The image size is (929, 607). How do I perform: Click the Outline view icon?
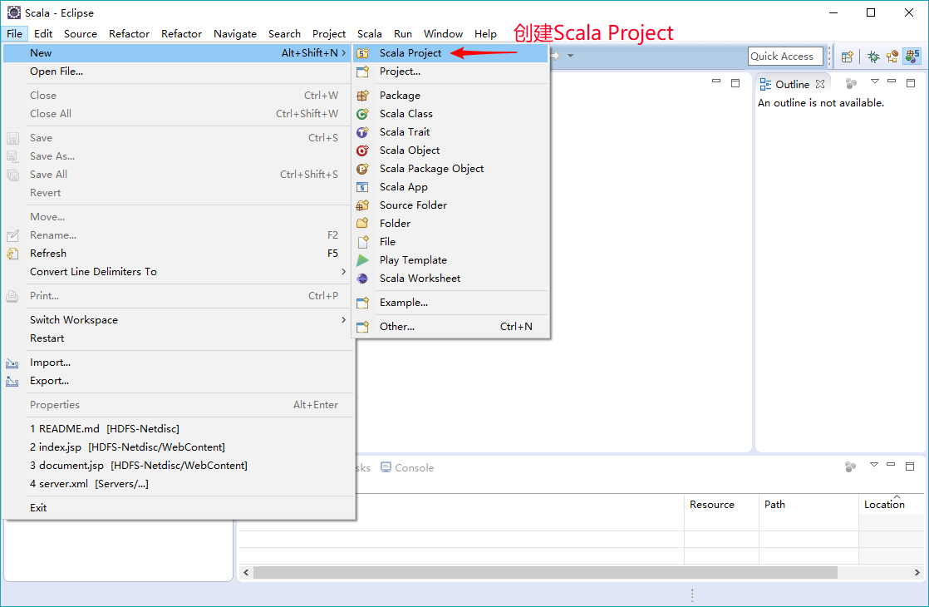point(765,84)
